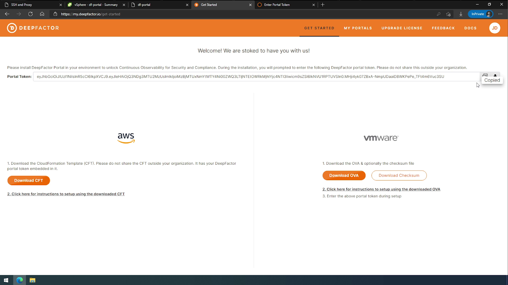
Task: Open the browser home page
Action: [42, 14]
